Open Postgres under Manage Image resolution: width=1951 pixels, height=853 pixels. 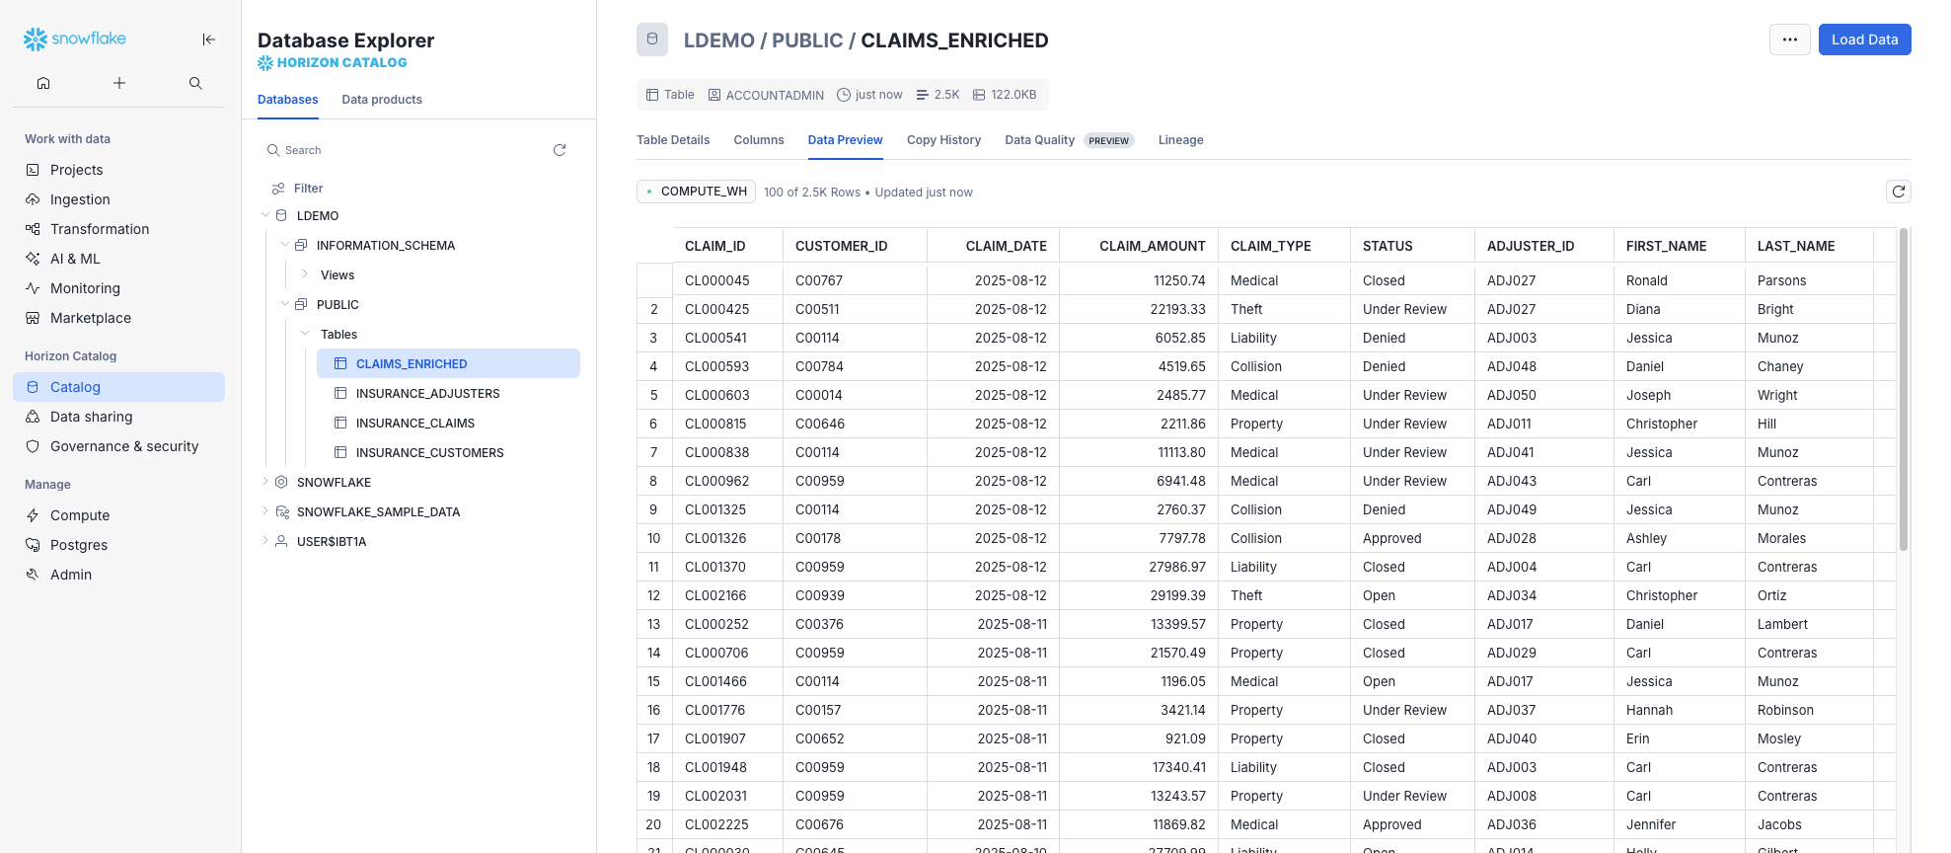pos(118,545)
